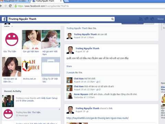Image resolution: width=165 pixels, height=124 pixels.
Task: Click Chơi Nam avatar on first comment
Action: [69, 80]
